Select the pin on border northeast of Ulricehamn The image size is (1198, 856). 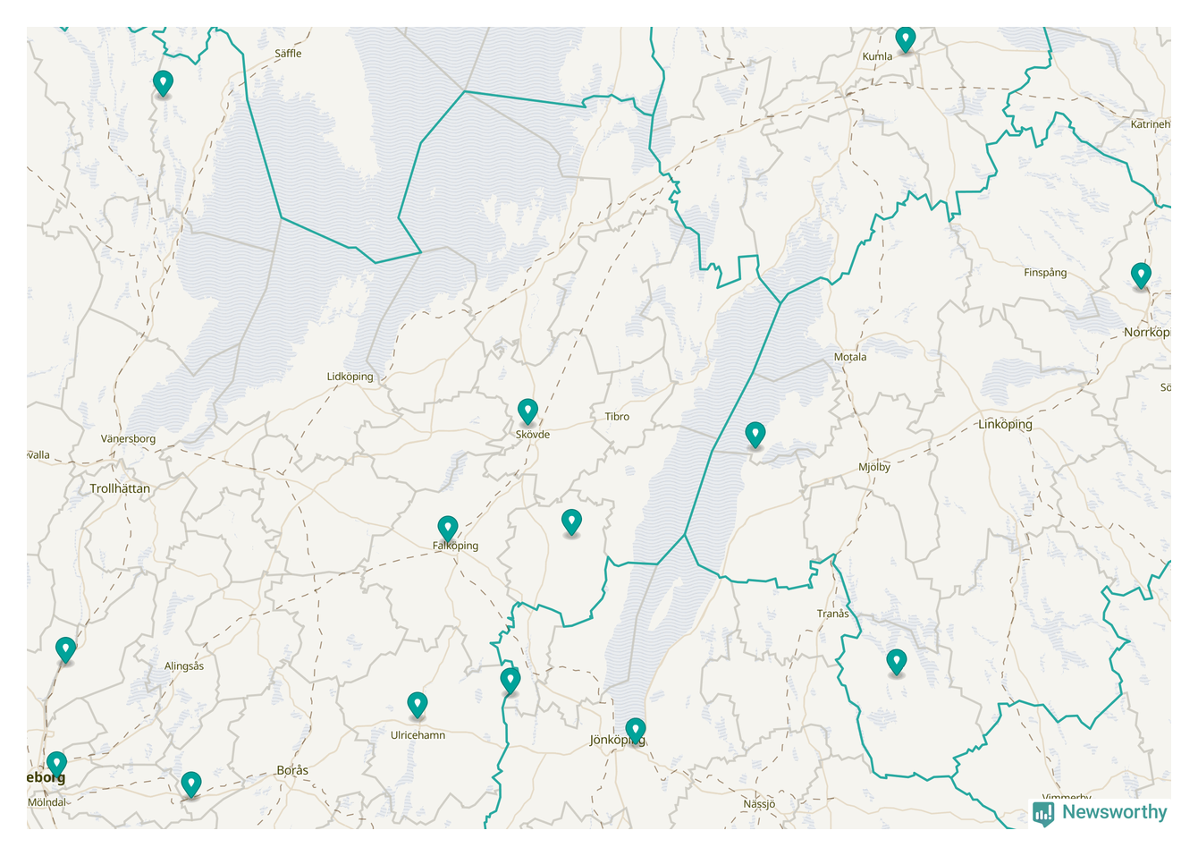pyautogui.click(x=510, y=681)
